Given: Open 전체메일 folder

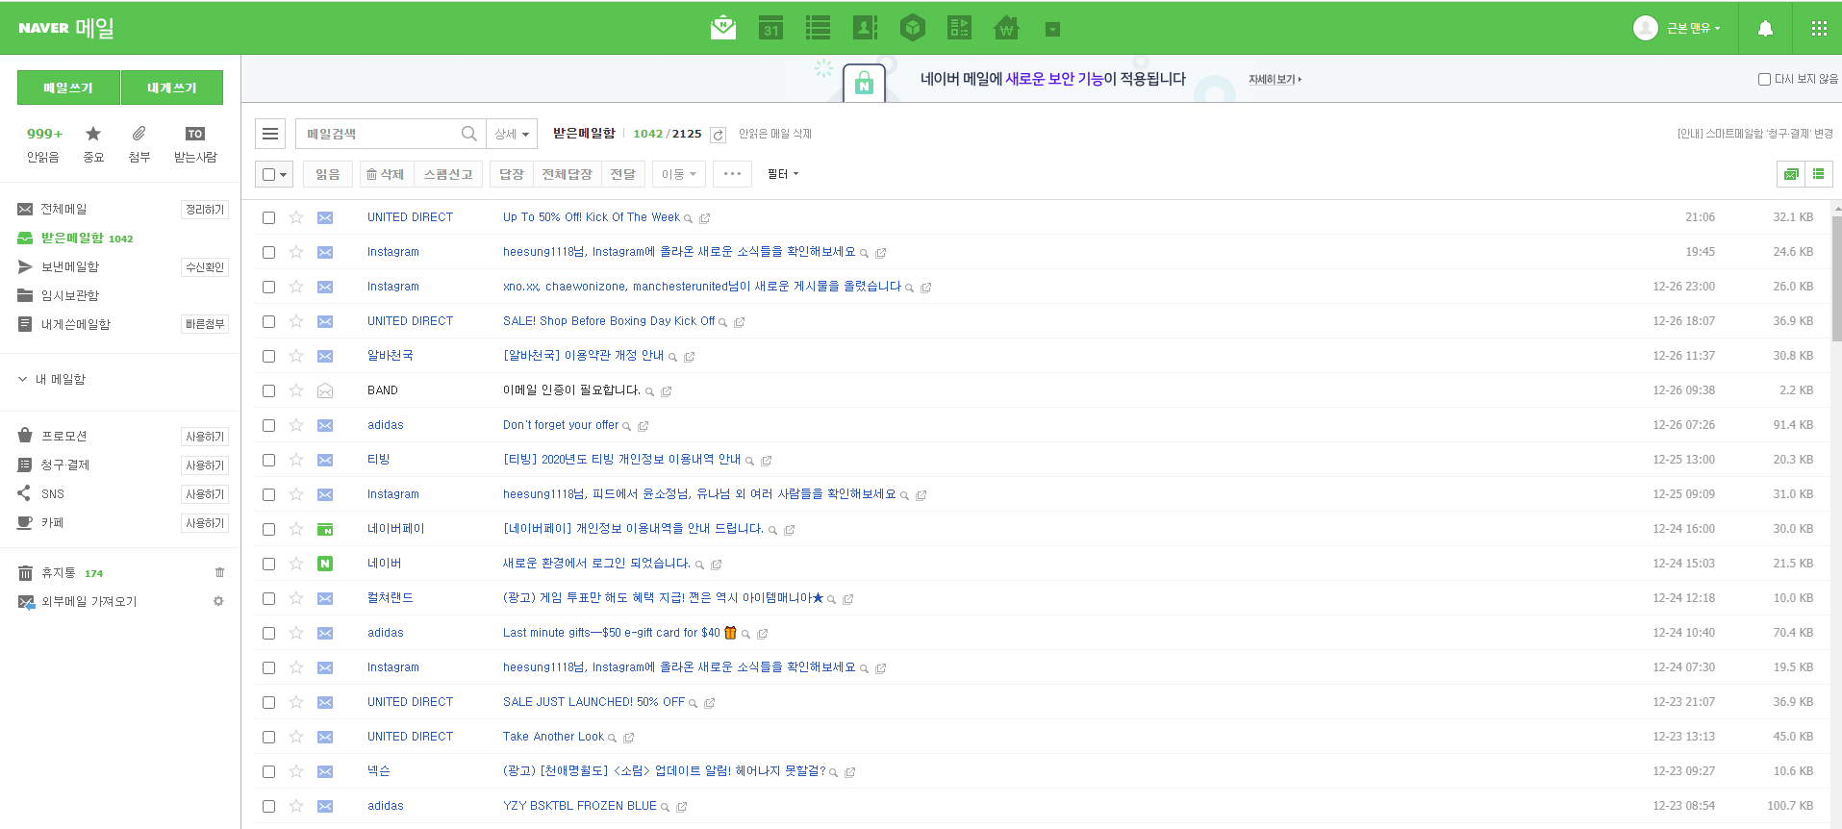Looking at the screenshot, I should point(63,209).
